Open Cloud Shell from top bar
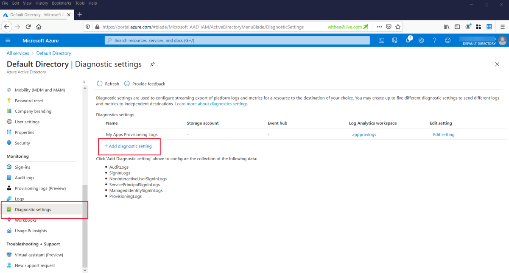Viewport: 509px width, 273px height. point(381,40)
